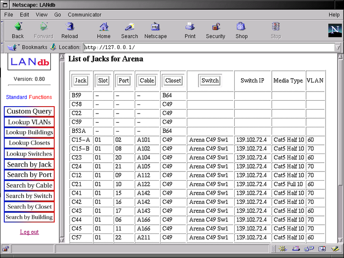Open the View menu
Image resolution: width=344 pixels, height=258 pixels.
[x=41, y=15]
